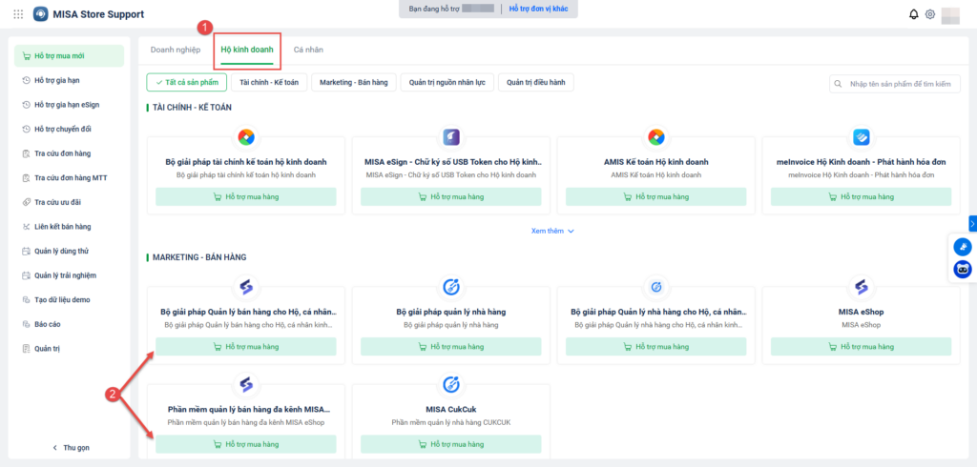Screen dimensions: 977x467
Task: Click Hỗ trợ mua hàng for MISA CukCuk
Action: 451,444
